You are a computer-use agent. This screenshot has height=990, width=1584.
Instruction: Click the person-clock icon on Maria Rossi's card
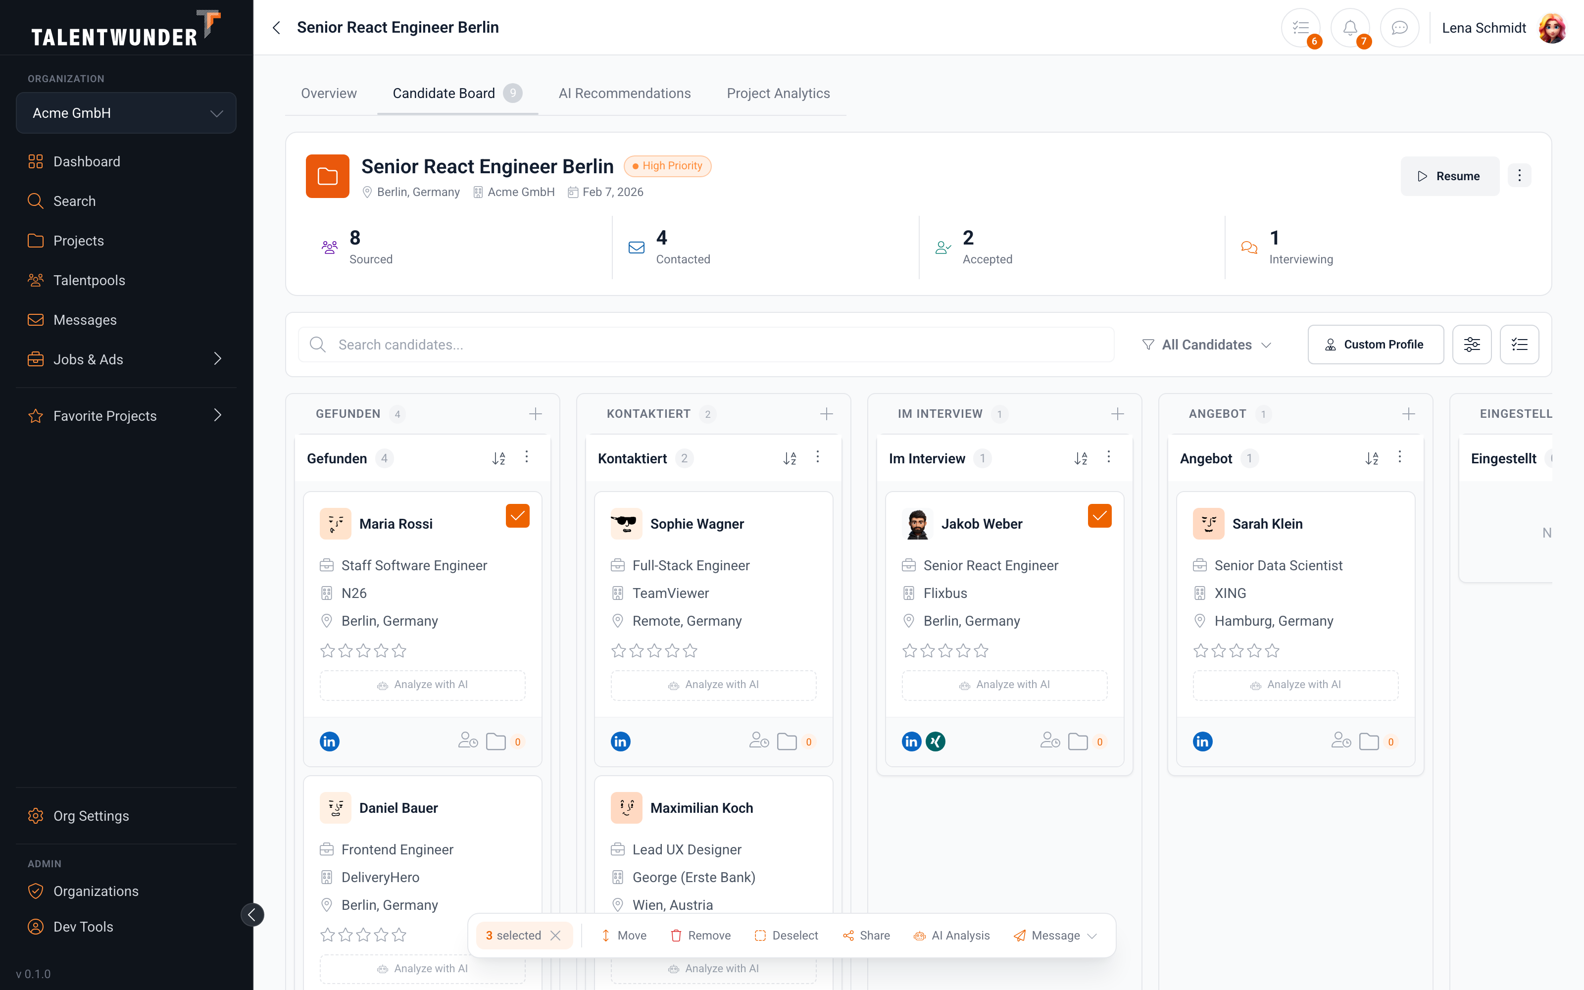(x=468, y=741)
